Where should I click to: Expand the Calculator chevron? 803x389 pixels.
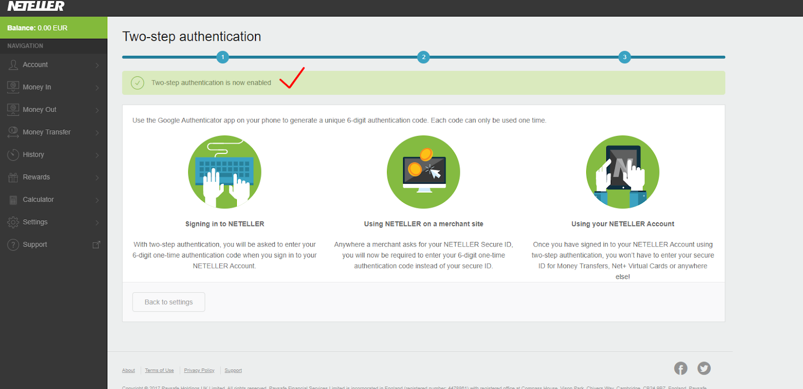tap(97, 200)
